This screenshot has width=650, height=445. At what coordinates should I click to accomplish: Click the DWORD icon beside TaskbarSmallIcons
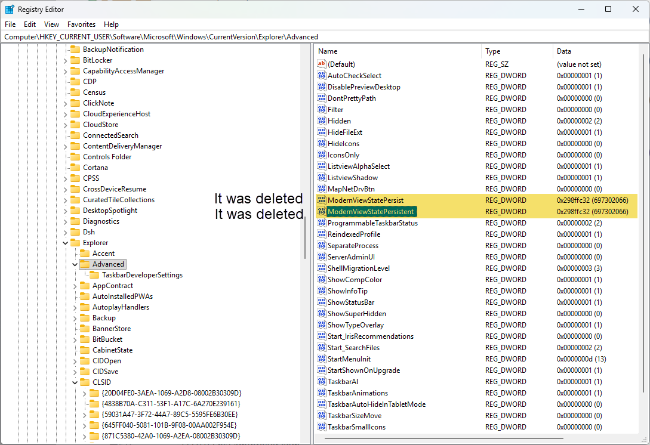pos(322,427)
